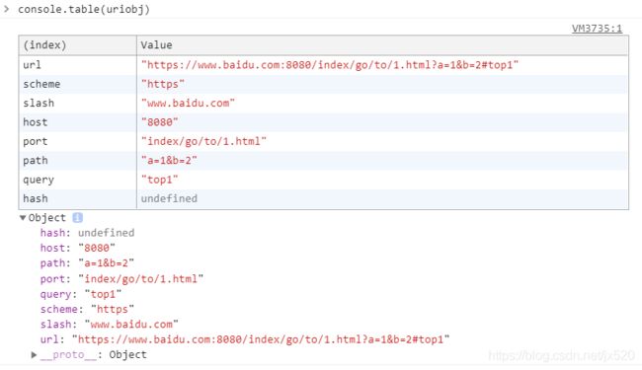642x370 pixels.
Task: Click the (index) column header
Action: coord(77,45)
